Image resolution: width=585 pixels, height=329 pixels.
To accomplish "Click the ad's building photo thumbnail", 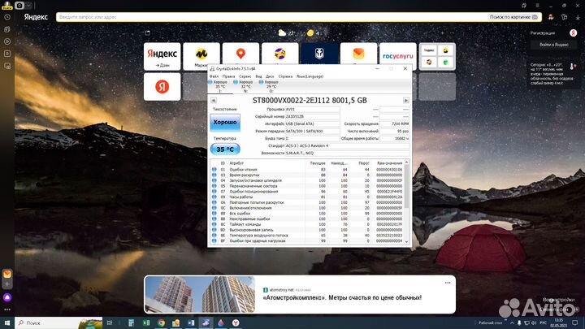I will [200, 294].
